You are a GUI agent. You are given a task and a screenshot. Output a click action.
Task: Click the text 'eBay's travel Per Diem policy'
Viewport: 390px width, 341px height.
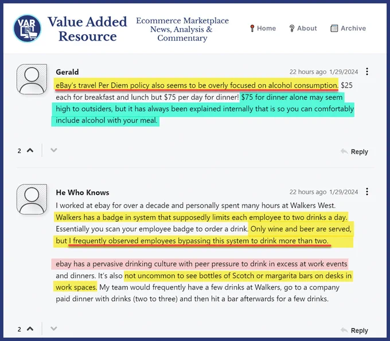(x=102, y=85)
